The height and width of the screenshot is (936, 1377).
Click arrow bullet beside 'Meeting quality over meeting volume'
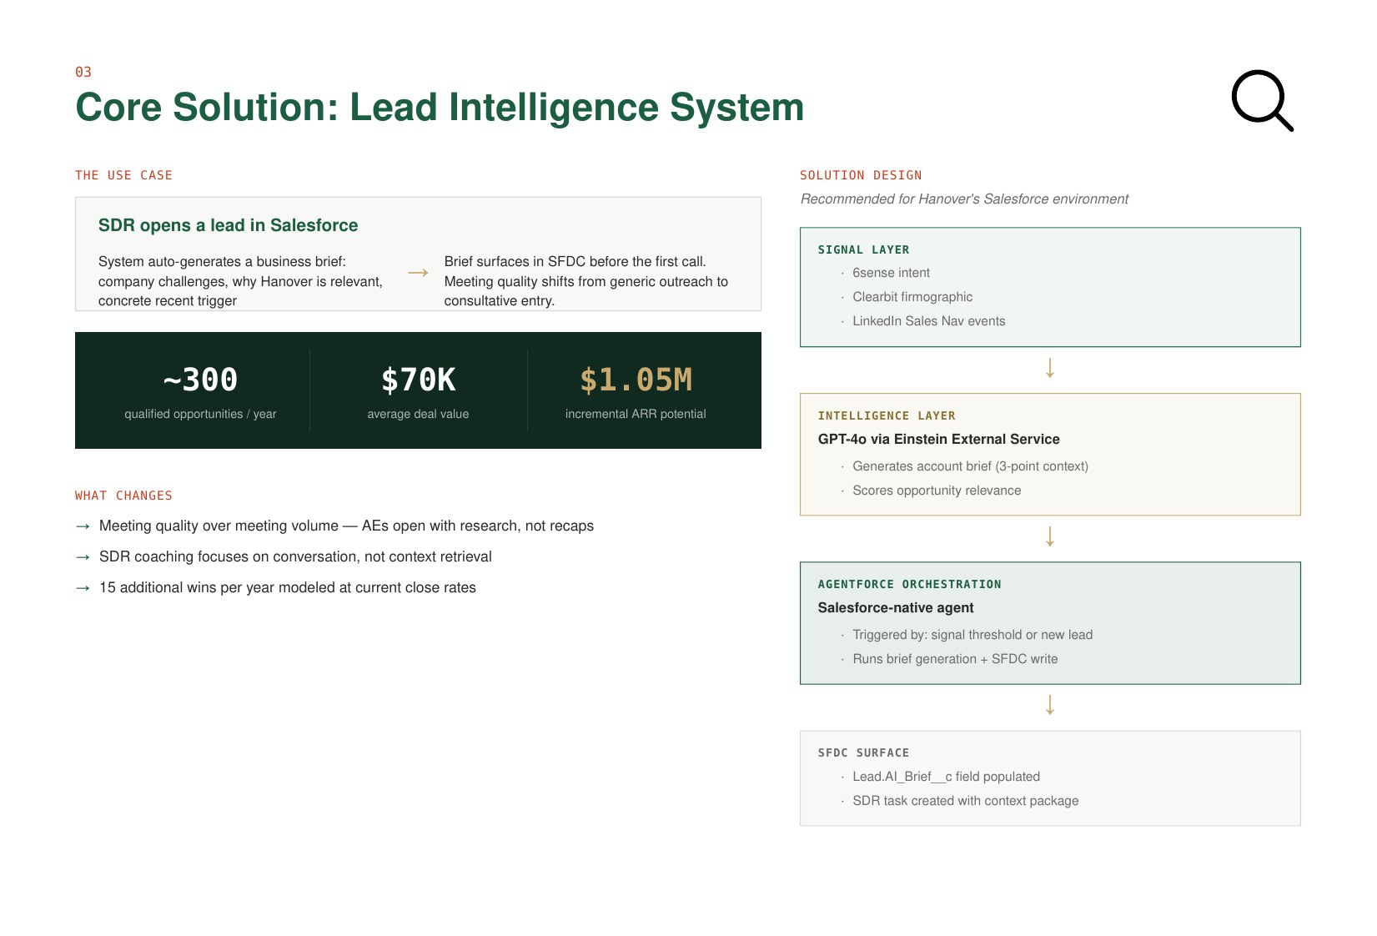pyautogui.click(x=83, y=526)
